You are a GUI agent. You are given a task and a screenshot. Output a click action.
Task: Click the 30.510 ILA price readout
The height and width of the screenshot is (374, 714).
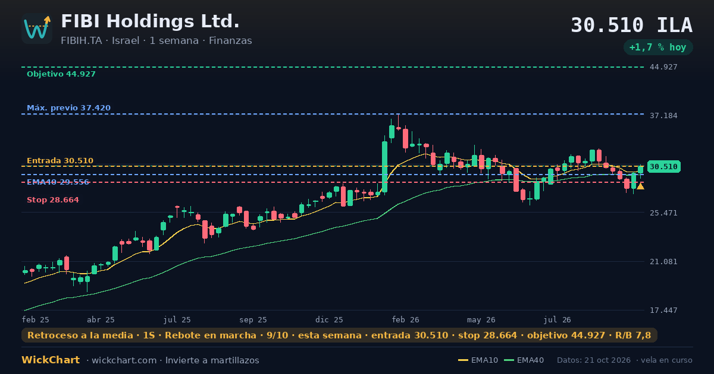pyautogui.click(x=631, y=26)
